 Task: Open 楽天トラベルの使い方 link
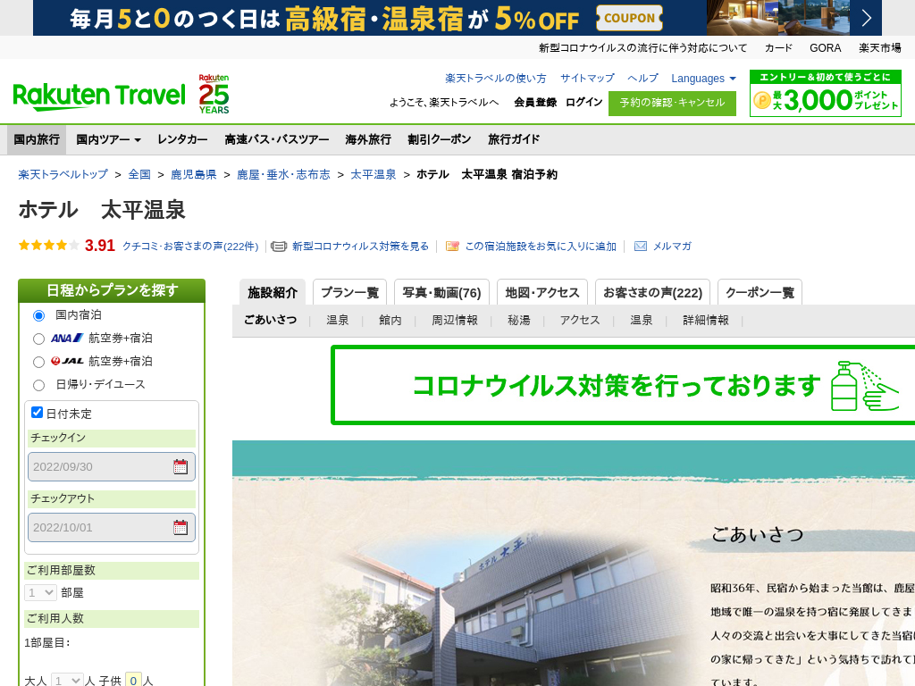[x=495, y=79]
